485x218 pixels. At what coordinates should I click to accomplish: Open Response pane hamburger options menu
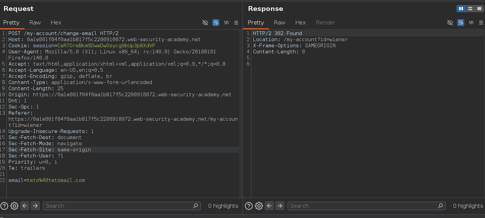point(481,23)
